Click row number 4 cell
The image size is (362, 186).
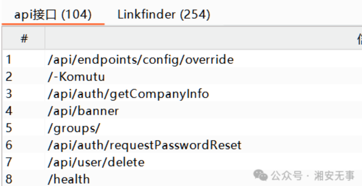point(8,111)
